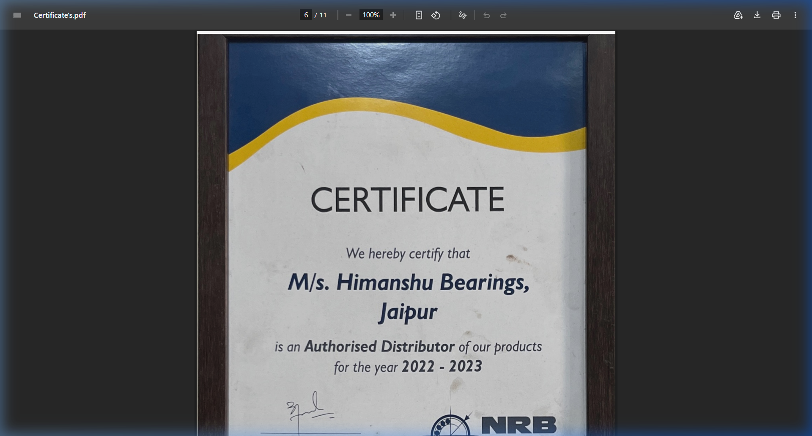
Task: Save the PDF to Google Drive
Action: [738, 15]
